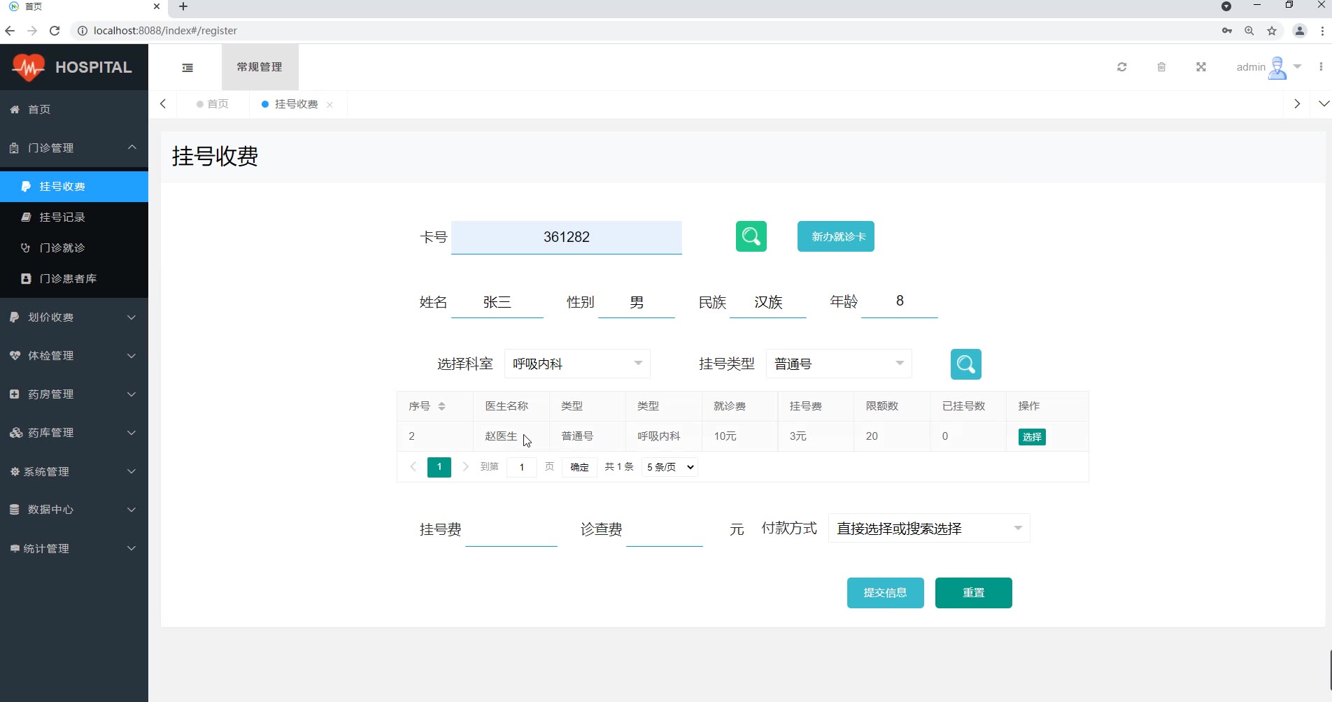Expand the 划价收费 sidebar menu
1332x702 pixels.
[x=73, y=317]
